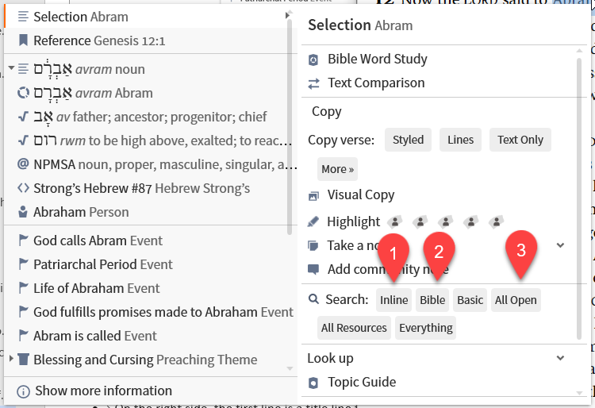The height and width of the screenshot is (408, 595).
Task: Copy verse as Styled
Action: [408, 140]
